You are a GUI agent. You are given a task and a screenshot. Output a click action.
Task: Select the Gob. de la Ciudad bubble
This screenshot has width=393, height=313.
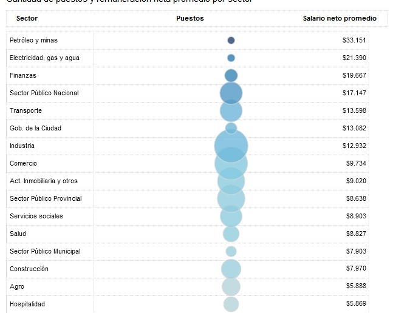point(231,128)
